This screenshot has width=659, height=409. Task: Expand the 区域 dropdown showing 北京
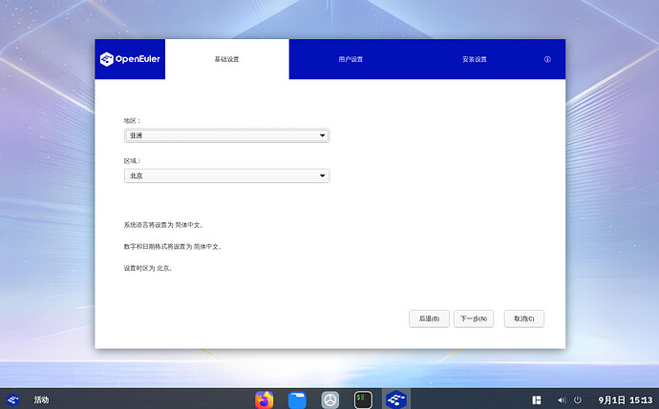click(226, 176)
